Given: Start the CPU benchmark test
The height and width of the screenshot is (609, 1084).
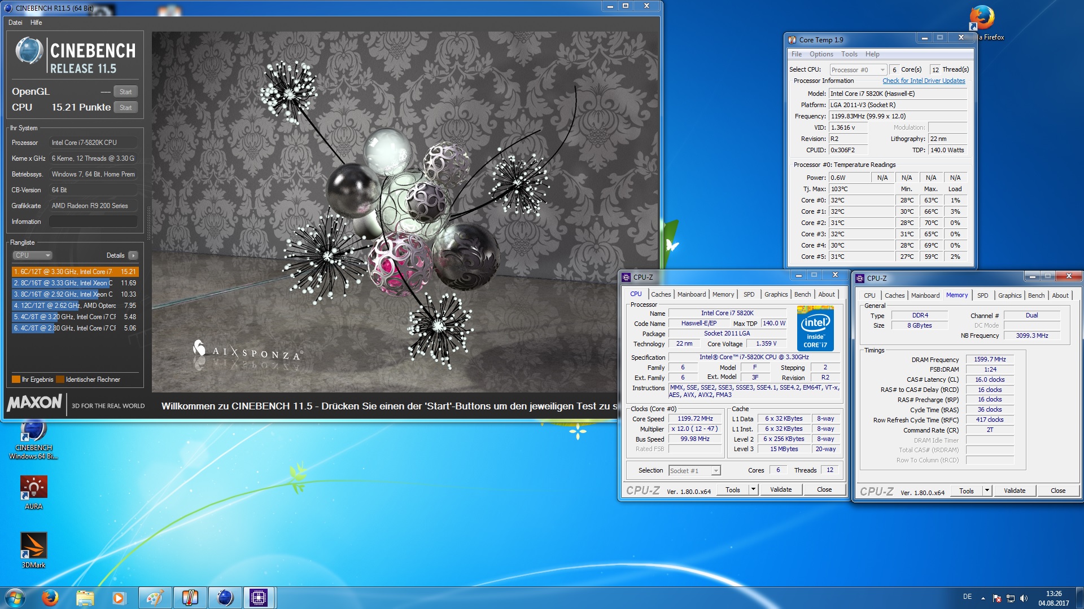Looking at the screenshot, I should [125, 108].
